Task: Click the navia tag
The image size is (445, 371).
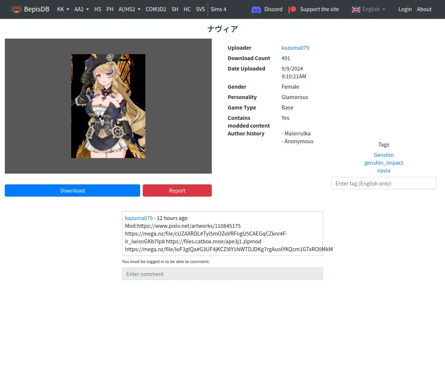Action: [383, 171]
